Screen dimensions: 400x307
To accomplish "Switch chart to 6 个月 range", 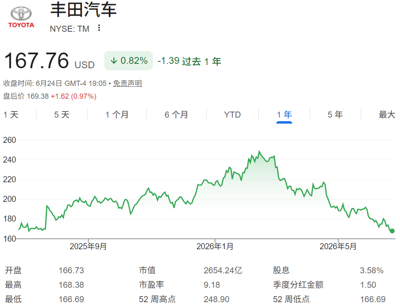I will [x=176, y=115].
